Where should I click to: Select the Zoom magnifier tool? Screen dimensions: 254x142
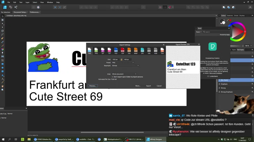tap(2, 90)
